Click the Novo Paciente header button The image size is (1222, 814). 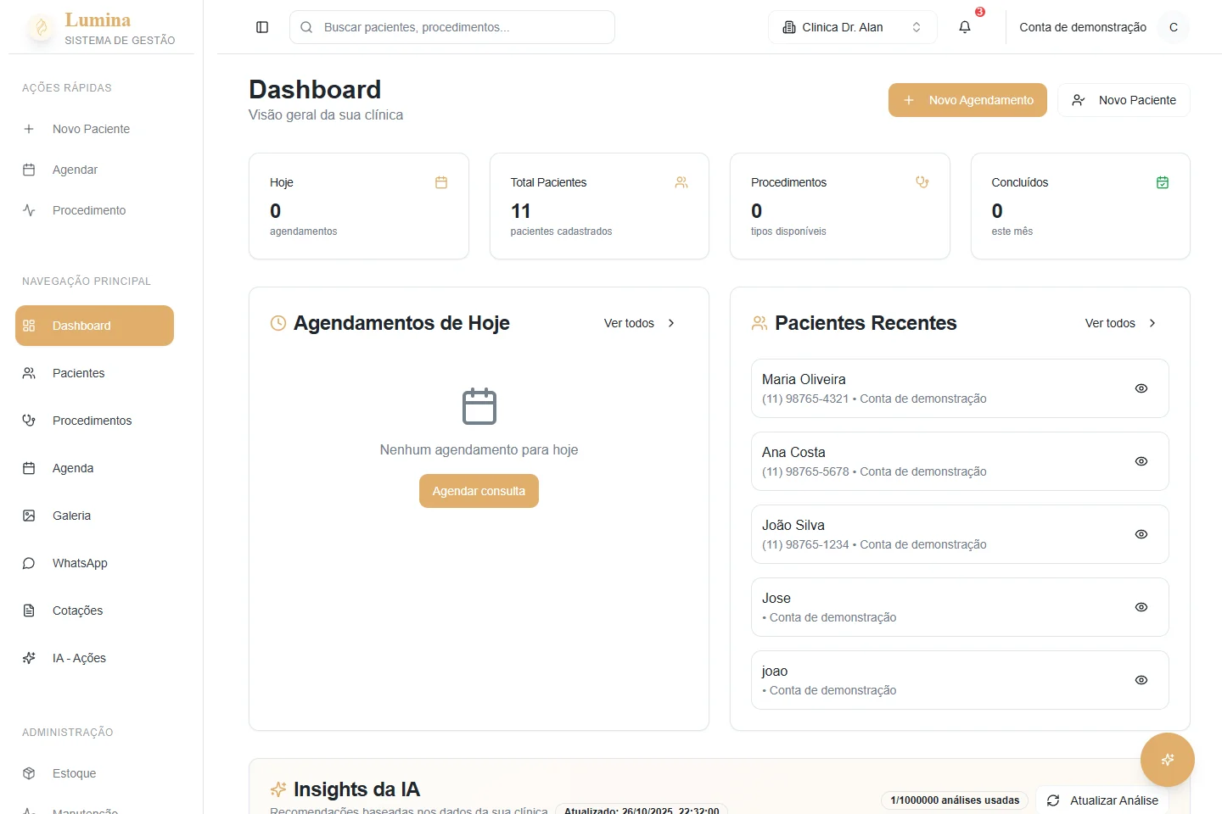tap(1124, 100)
